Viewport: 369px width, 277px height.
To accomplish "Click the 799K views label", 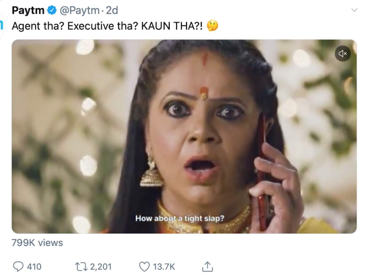I will pyautogui.click(x=37, y=243).
